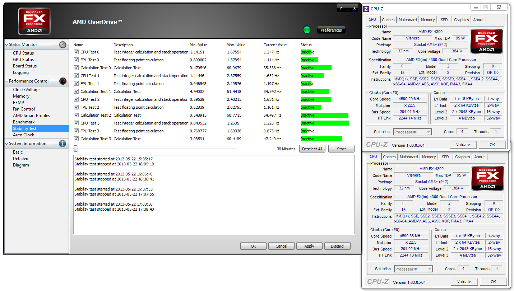Open Board Status in sidebar
The image size is (514, 291).
25,66
